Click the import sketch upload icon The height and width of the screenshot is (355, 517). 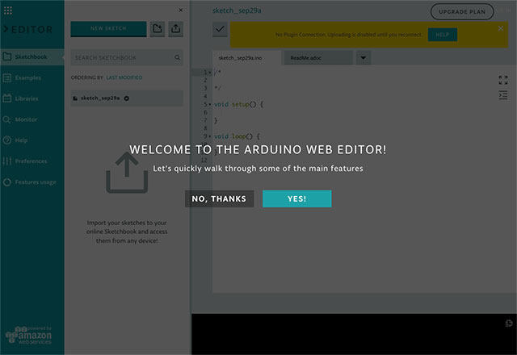click(x=176, y=28)
